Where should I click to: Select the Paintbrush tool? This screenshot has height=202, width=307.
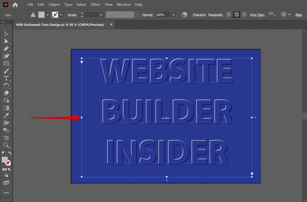pyautogui.click(x=7, y=71)
